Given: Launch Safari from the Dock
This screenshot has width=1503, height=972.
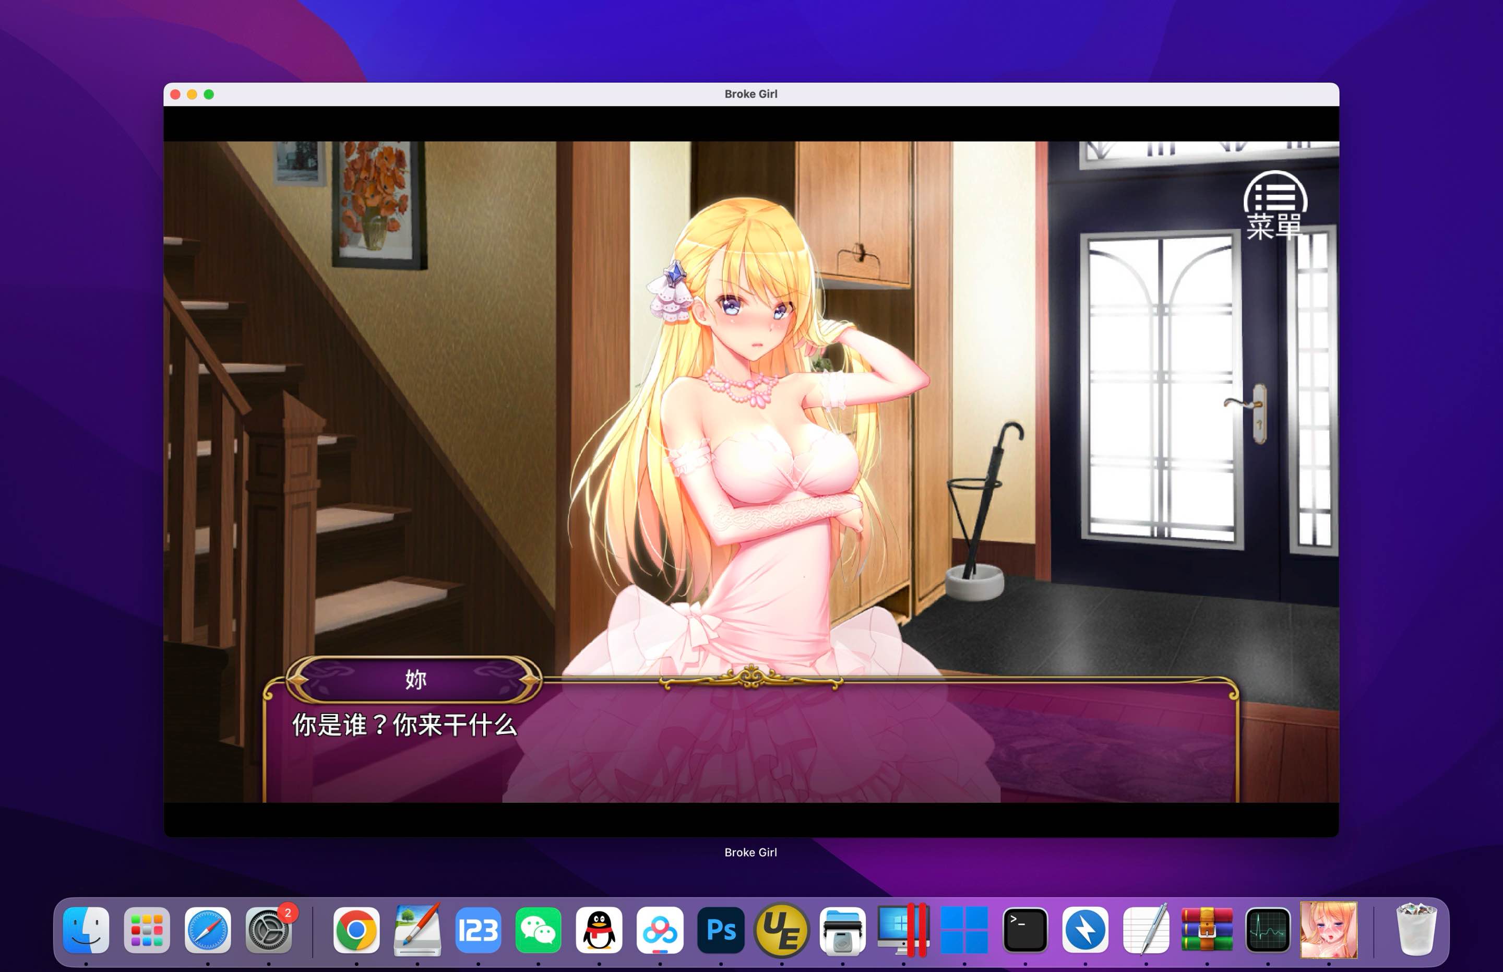Looking at the screenshot, I should pyautogui.click(x=208, y=930).
